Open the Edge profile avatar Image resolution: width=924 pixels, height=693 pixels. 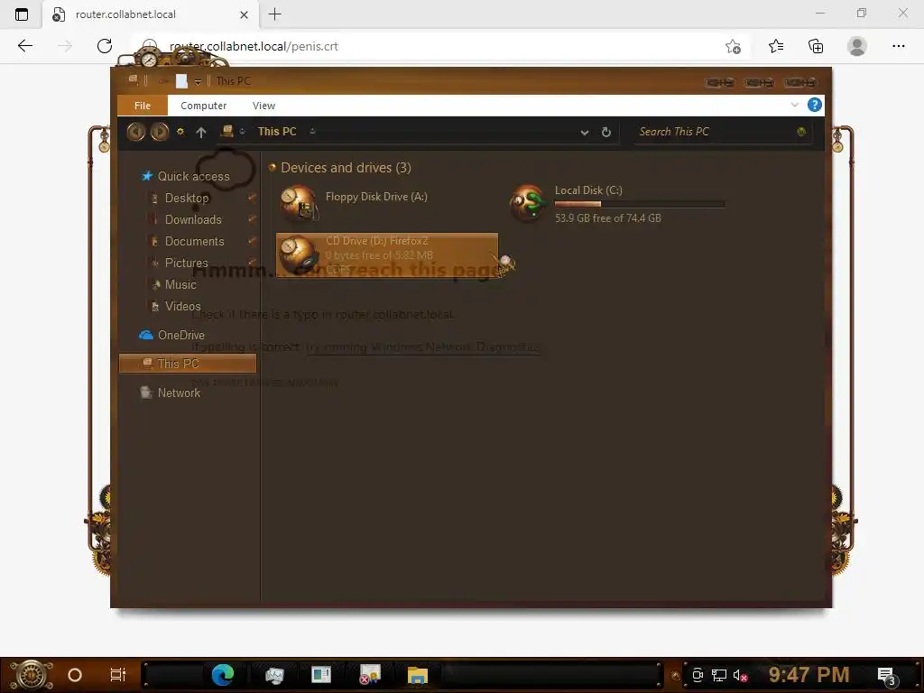pos(857,46)
